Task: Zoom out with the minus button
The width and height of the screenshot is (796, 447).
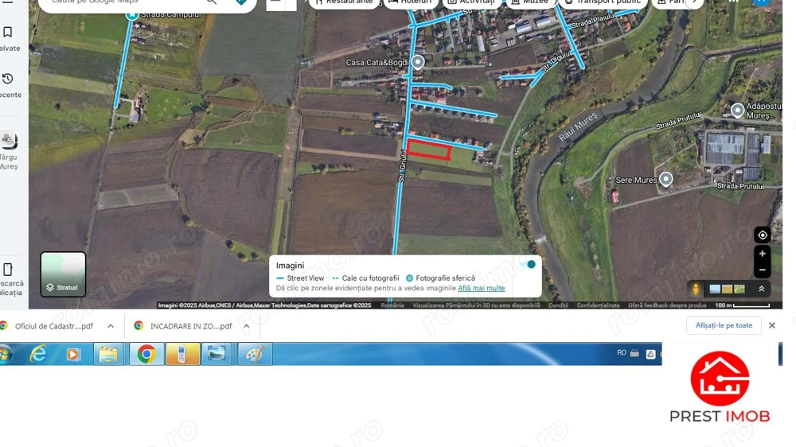Action: point(762,270)
